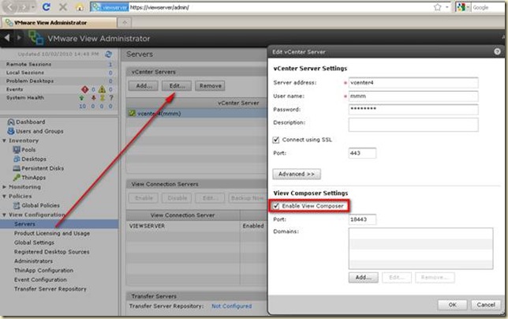The width and height of the screenshot is (508, 319).
Task: Click the Desktops icon in Inventory
Action: (17, 159)
